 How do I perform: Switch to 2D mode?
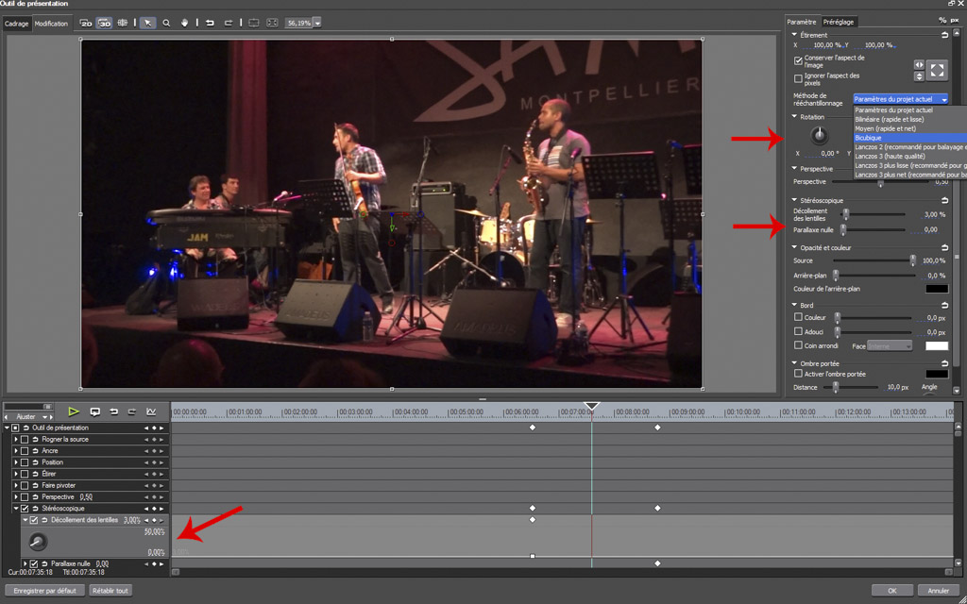[86, 23]
